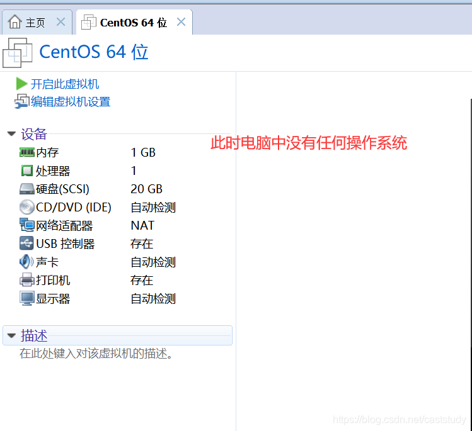The height and width of the screenshot is (431, 472).
Task: Click the sound card speaker icon
Action: pyautogui.click(x=26, y=262)
